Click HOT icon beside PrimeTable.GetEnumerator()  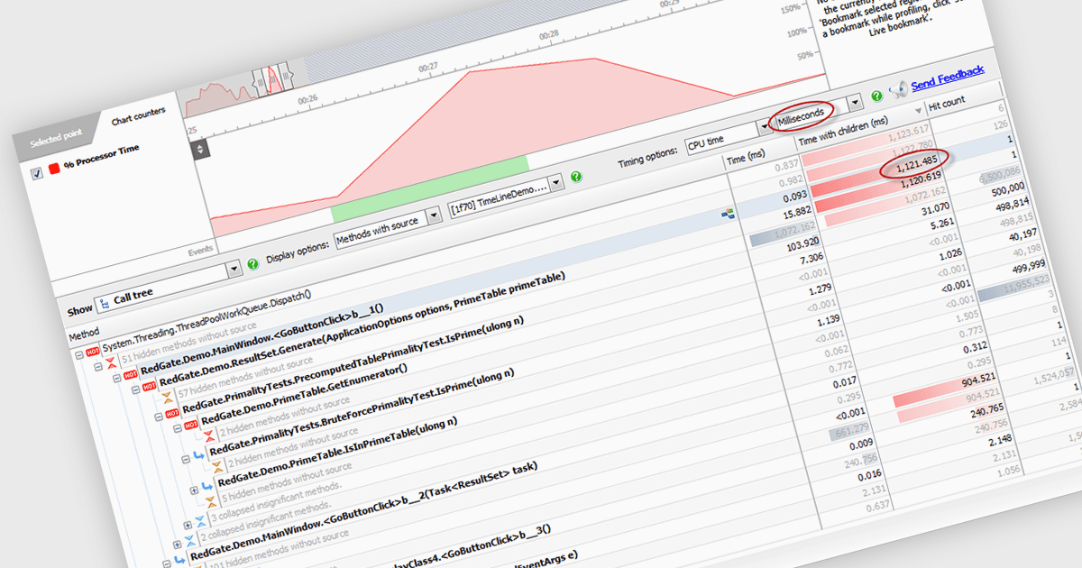[x=189, y=423]
